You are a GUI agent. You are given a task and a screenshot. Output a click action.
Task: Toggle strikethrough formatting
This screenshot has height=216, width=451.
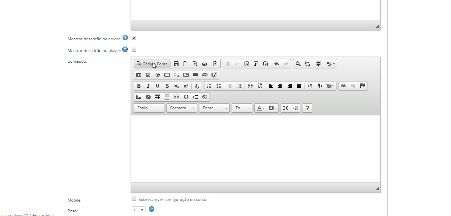pos(167,86)
